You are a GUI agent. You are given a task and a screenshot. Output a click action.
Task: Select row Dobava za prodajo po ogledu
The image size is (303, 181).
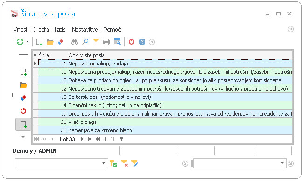pyautogui.click(x=165, y=80)
